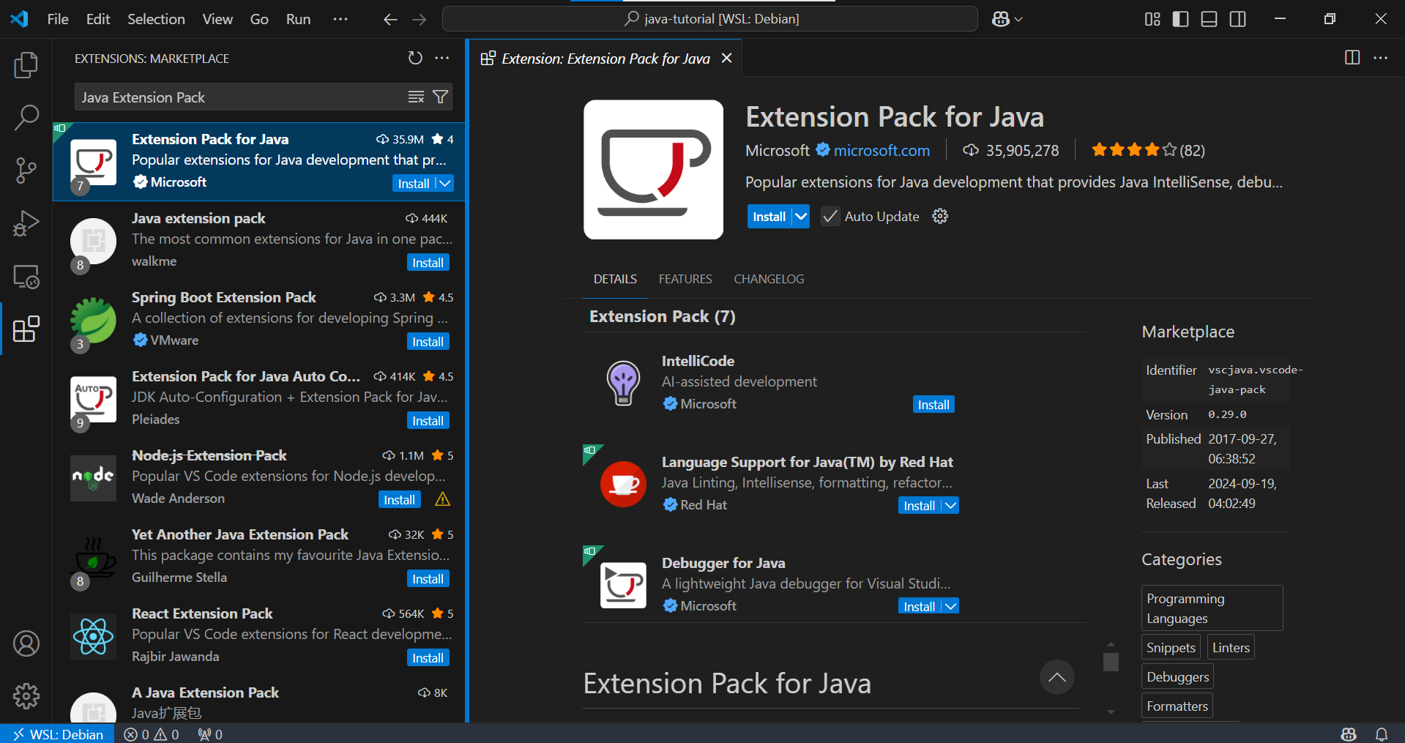Expand Install dropdown on extension details header

coord(801,217)
